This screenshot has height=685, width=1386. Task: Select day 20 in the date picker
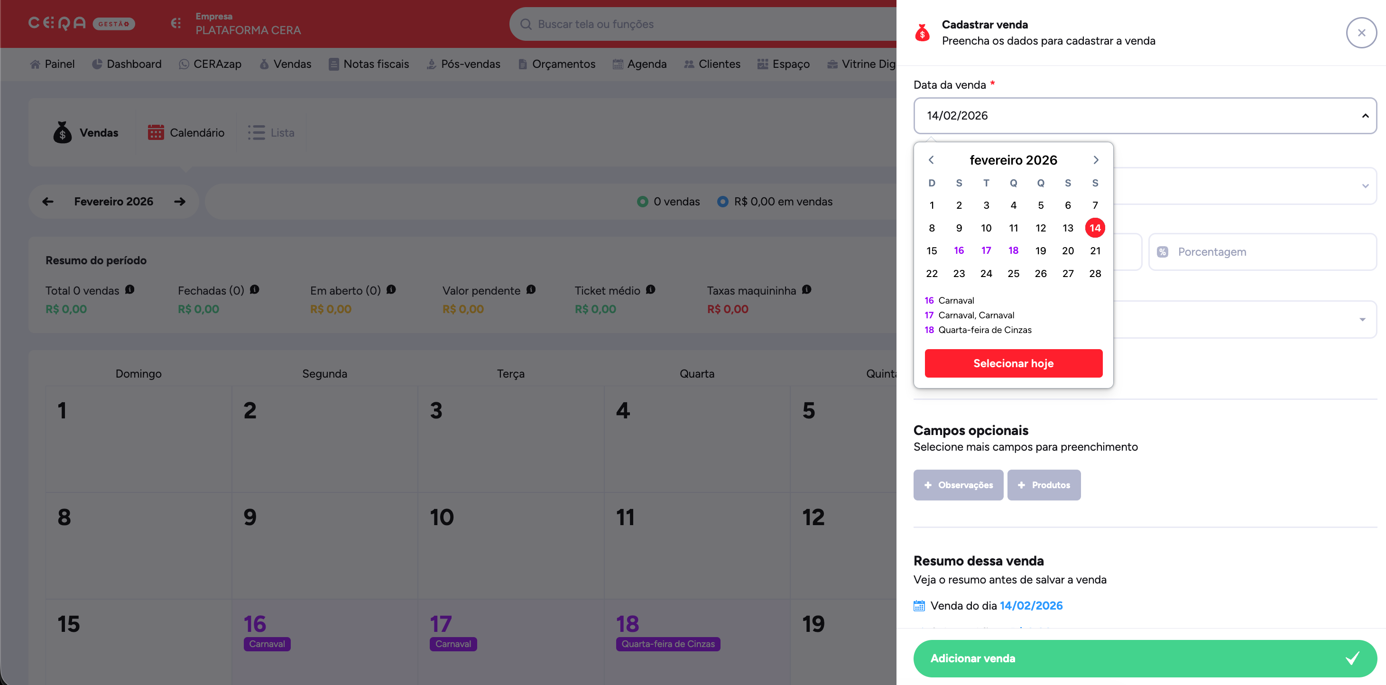pyautogui.click(x=1067, y=251)
